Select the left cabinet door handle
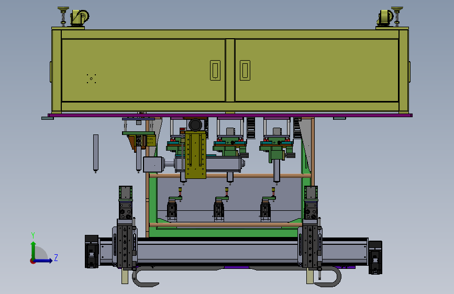The height and width of the screenshot is (294, 454). [x=215, y=70]
